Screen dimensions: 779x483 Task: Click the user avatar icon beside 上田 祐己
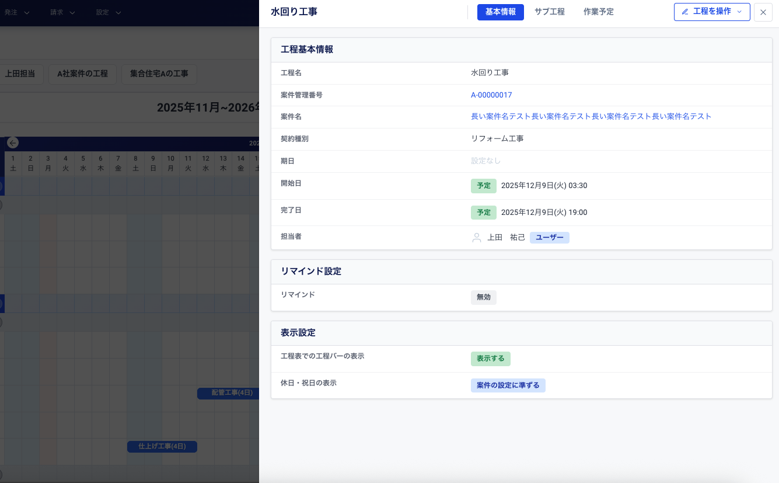point(477,238)
